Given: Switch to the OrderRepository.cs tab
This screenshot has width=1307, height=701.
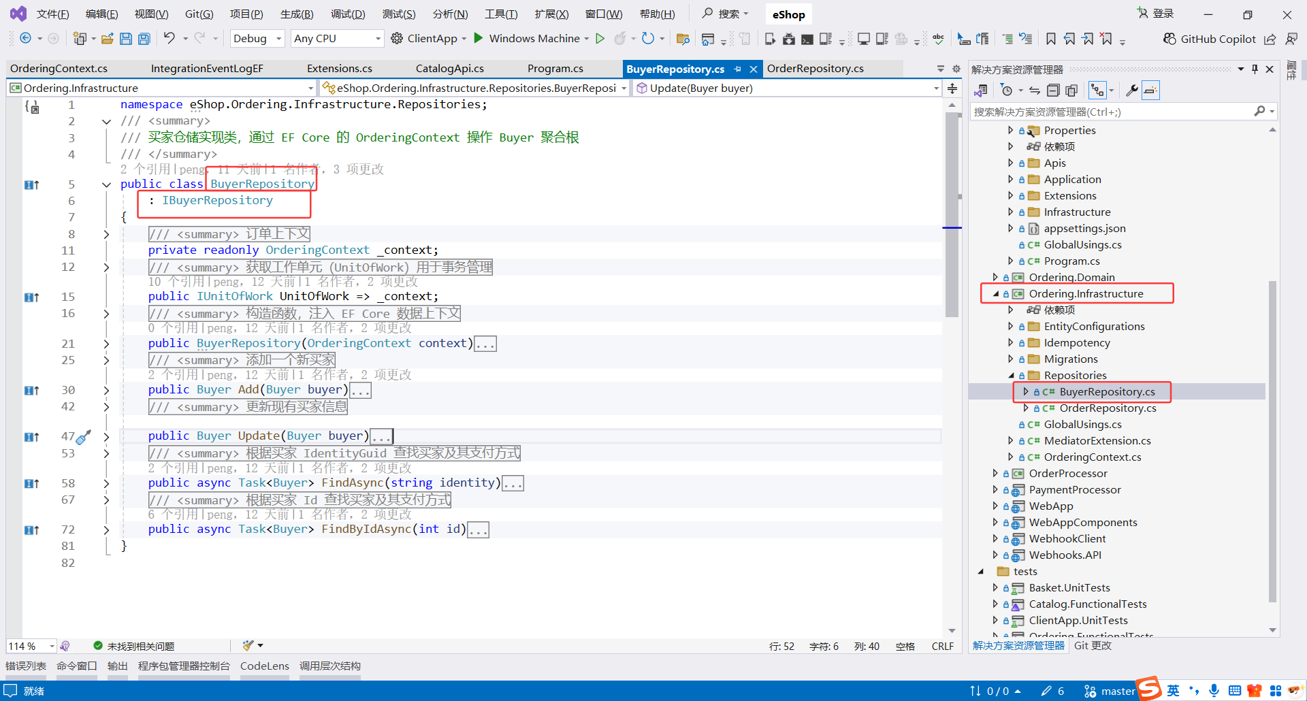Looking at the screenshot, I should point(816,69).
